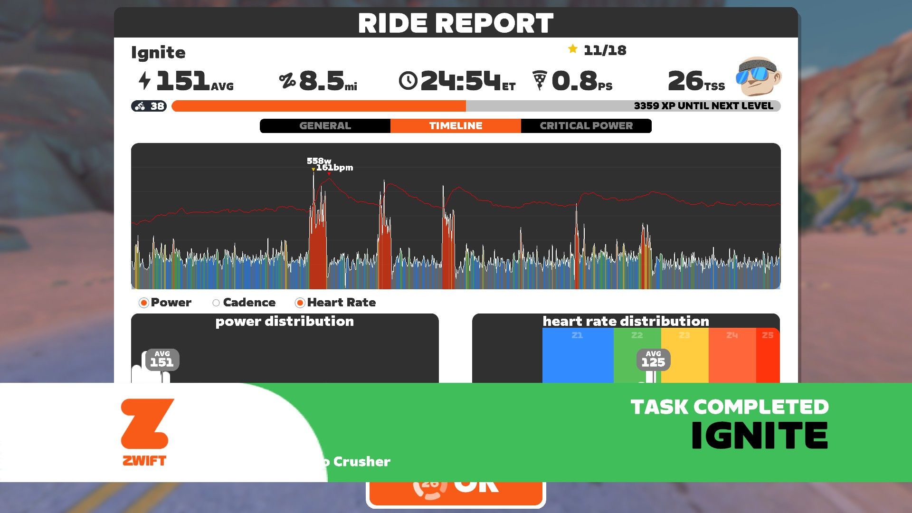Click the lightning bolt average power icon
The height and width of the screenshot is (513, 912).
coord(145,80)
